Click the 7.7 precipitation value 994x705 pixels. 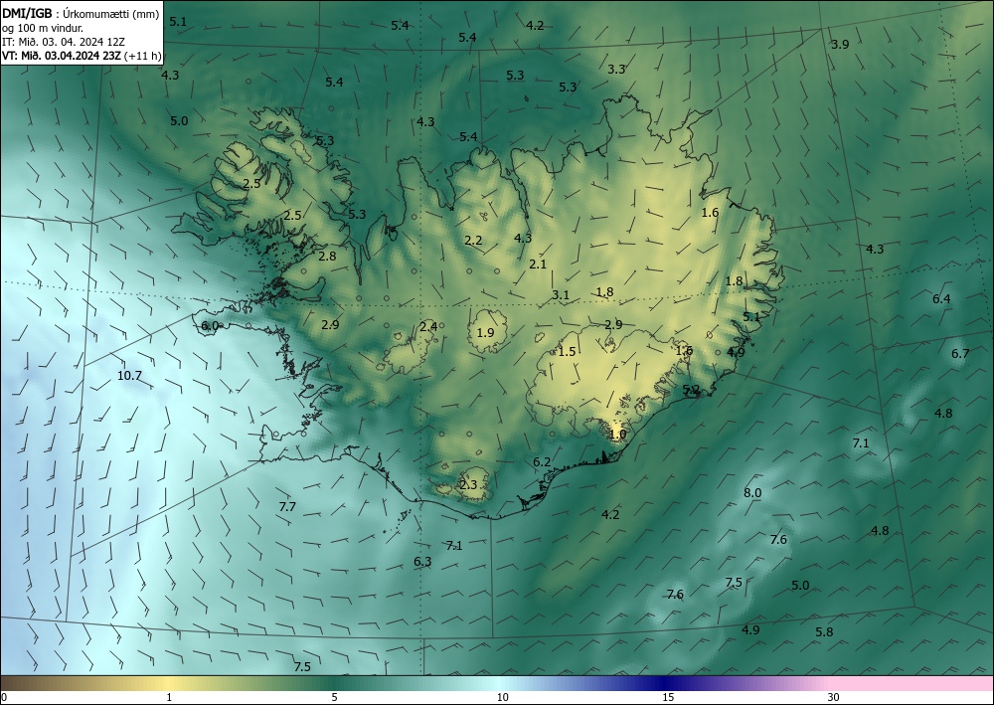(x=287, y=506)
